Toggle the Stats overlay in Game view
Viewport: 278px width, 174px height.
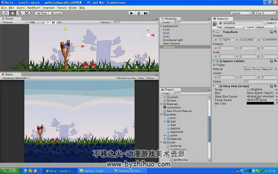tap(141, 78)
